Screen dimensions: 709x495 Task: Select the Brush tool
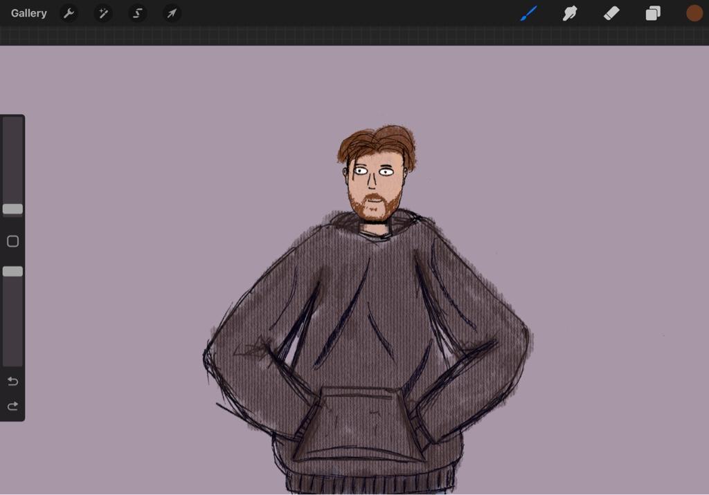click(529, 13)
